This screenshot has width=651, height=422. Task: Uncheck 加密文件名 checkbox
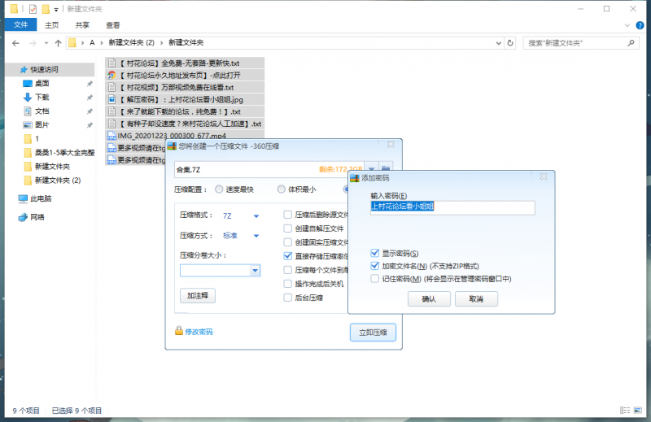click(374, 266)
